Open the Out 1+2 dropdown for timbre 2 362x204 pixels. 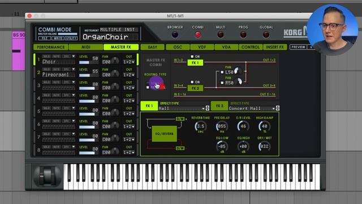[129, 75]
